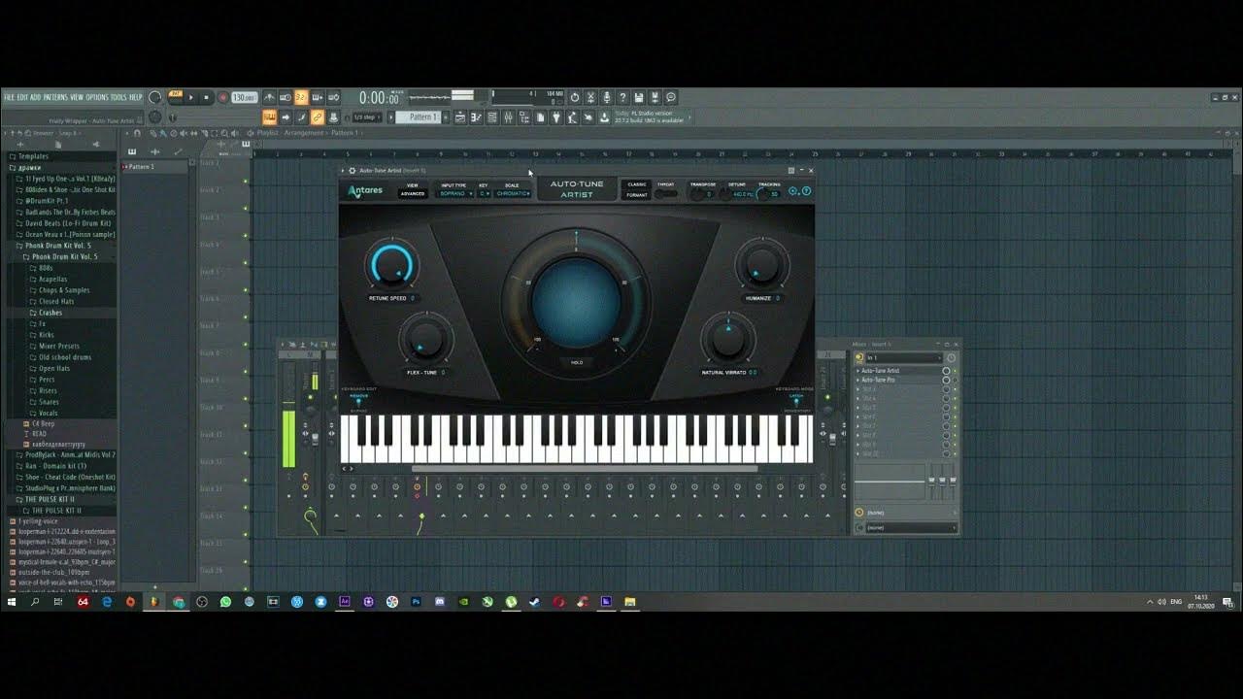Open the KEY dropdown showing C
The image size is (1243, 699).
click(x=485, y=193)
